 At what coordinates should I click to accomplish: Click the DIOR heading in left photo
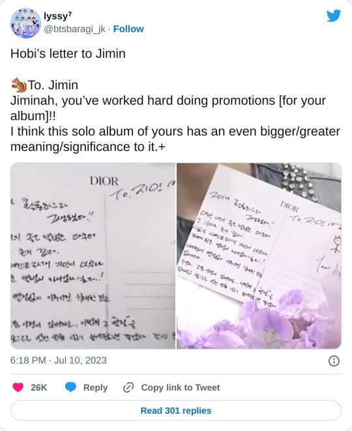pyautogui.click(x=104, y=181)
